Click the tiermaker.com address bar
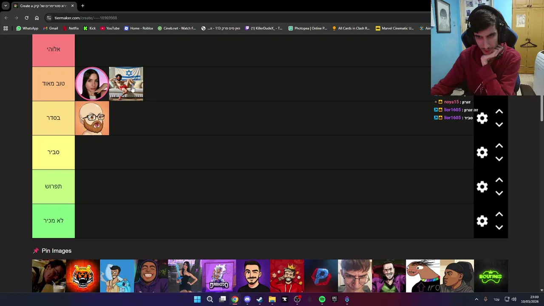This screenshot has height=306, width=544. pyautogui.click(x=238, y=18)
